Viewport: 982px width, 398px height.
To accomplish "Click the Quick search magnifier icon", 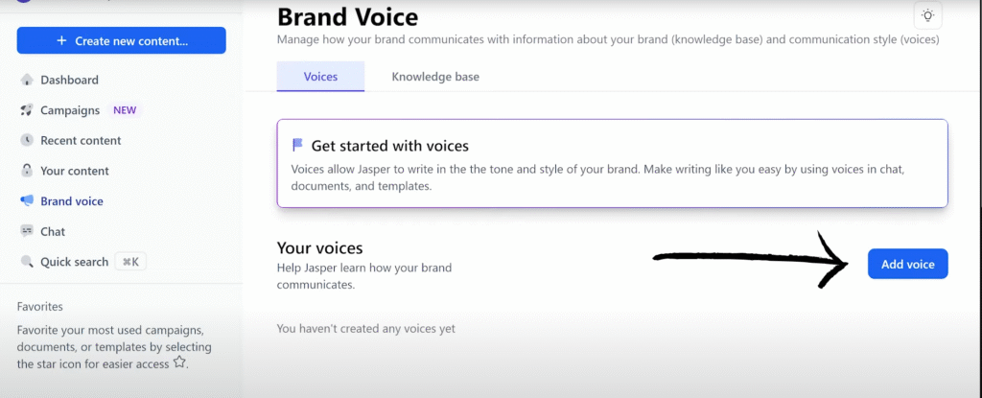I will [26, 262].
